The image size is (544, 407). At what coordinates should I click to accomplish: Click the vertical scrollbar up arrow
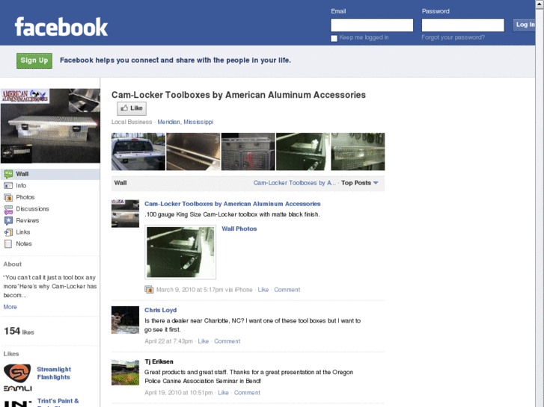pos(540,4)
